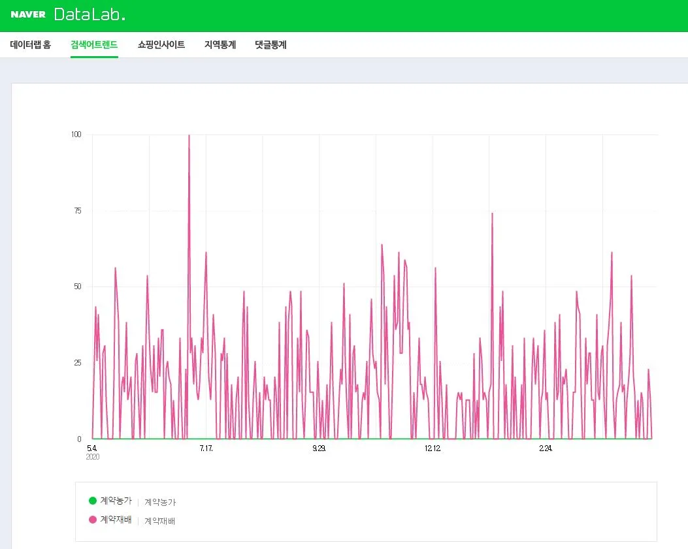Go to 데이터랩 홈 tab

pos(31,45)
